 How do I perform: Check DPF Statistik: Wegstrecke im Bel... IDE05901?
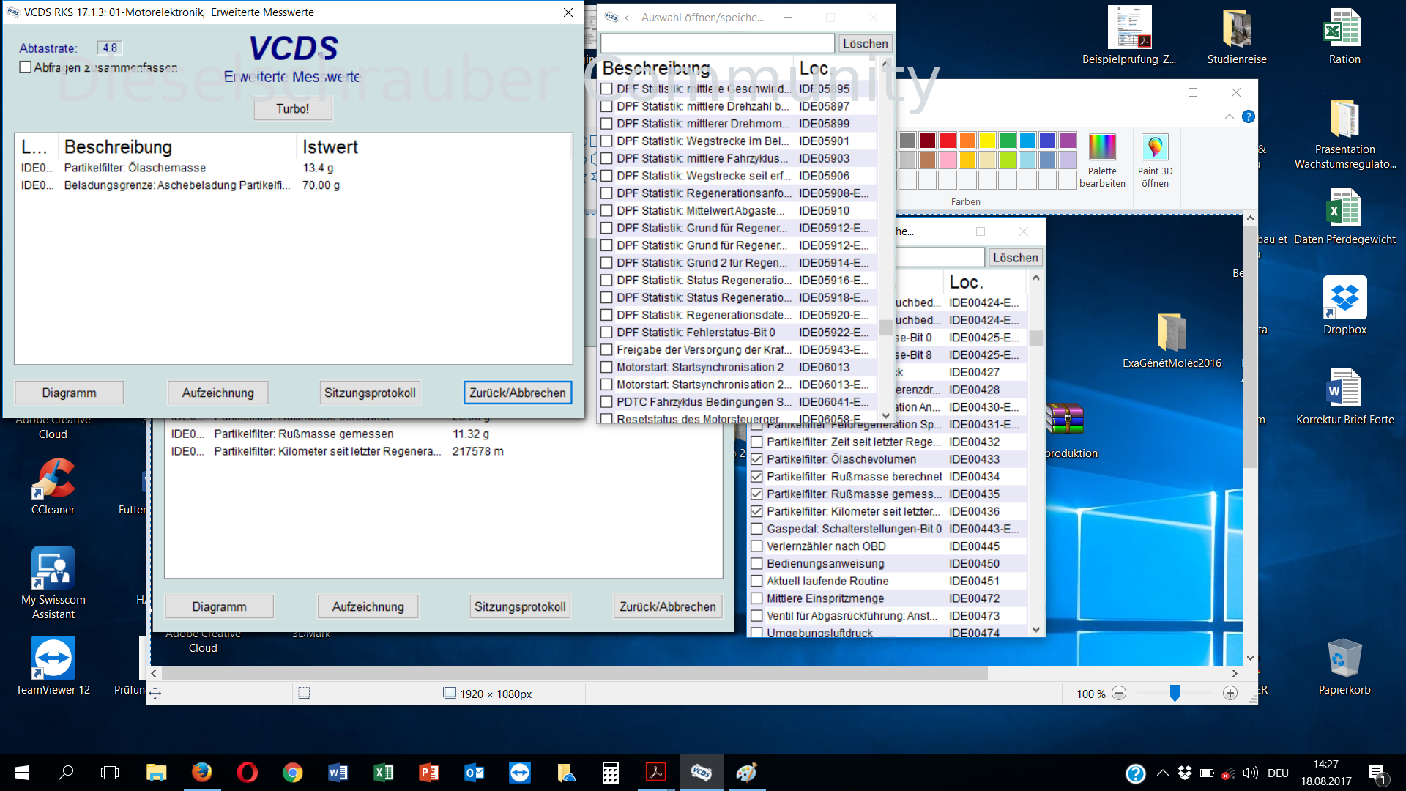tap(606, 141)
